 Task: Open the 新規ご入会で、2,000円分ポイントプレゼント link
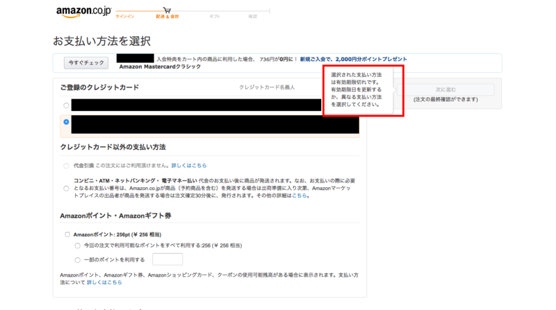353,59
